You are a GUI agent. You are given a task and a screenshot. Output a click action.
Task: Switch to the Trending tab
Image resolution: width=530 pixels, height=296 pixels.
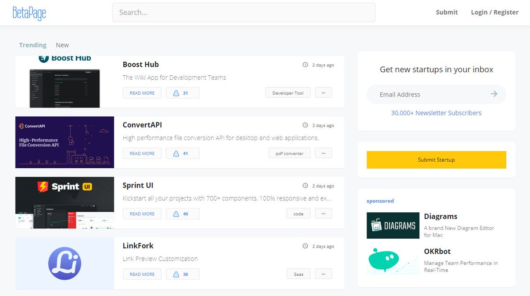coord(33,45)
